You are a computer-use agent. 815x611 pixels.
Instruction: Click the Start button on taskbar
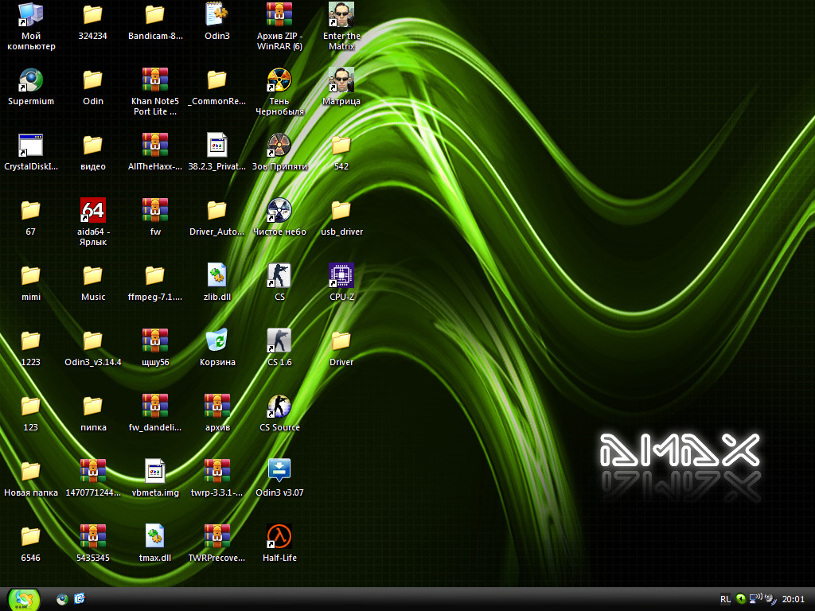point(24,599)
